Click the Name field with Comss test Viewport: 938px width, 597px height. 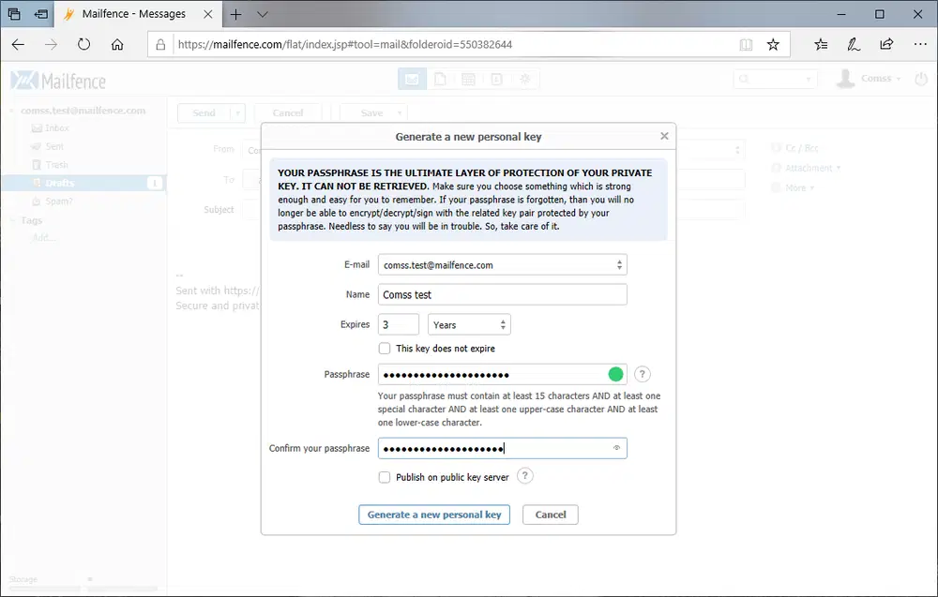pos(503,294)
